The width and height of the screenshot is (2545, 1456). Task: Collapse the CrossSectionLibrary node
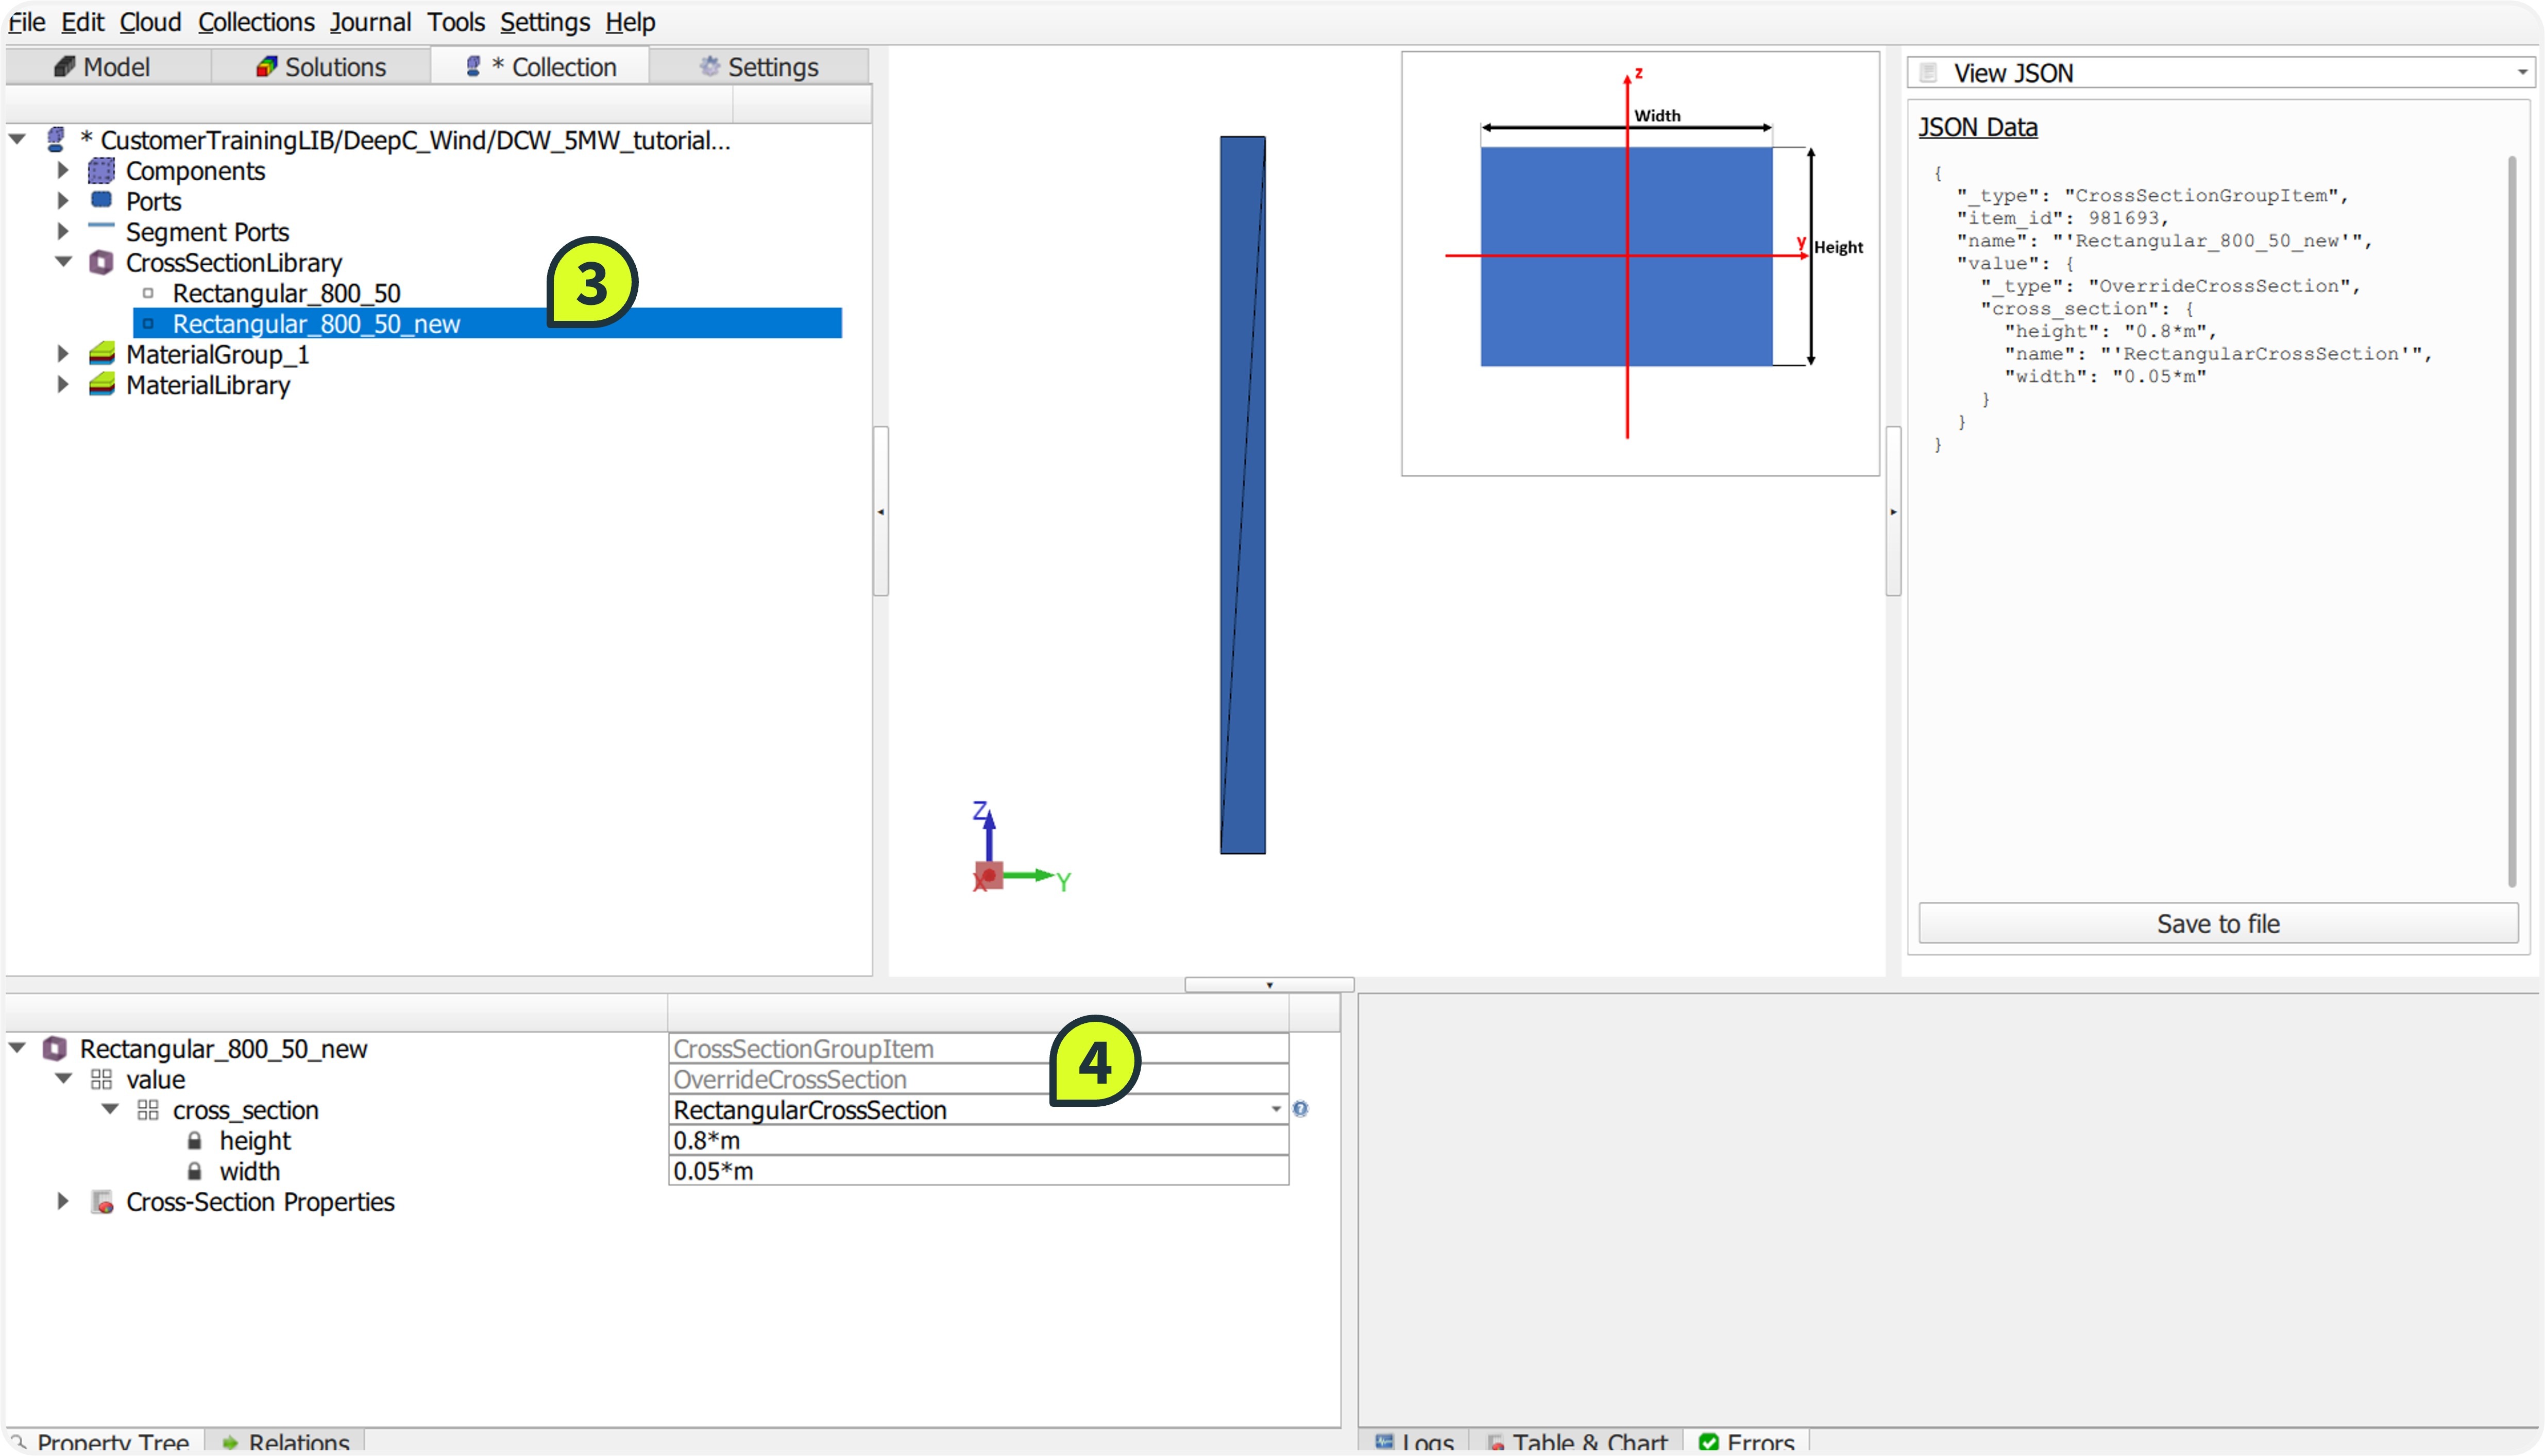pyautogui.click(x=63, y=262)
